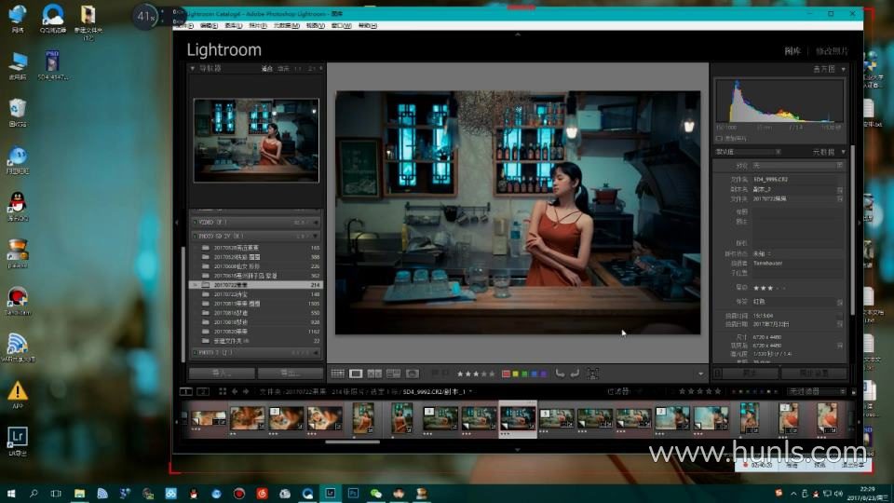Open the PSD file on desktop

52,65
